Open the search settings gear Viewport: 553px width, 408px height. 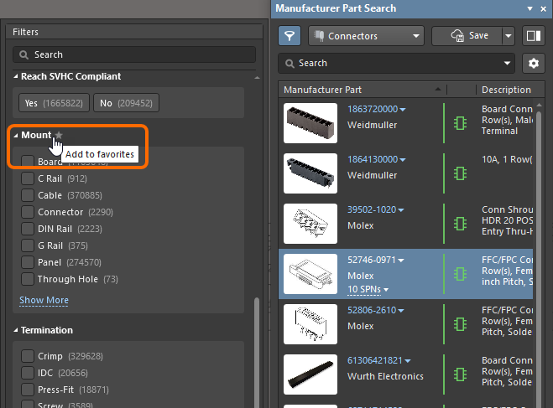click(533, 64)
